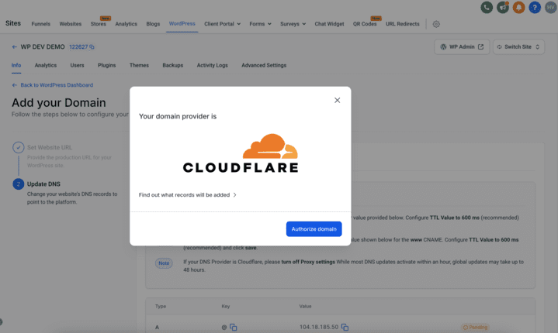Expand the Forms menu
Image resolution: width=558 pixels, height=333 pixels.
click(260, 24)
